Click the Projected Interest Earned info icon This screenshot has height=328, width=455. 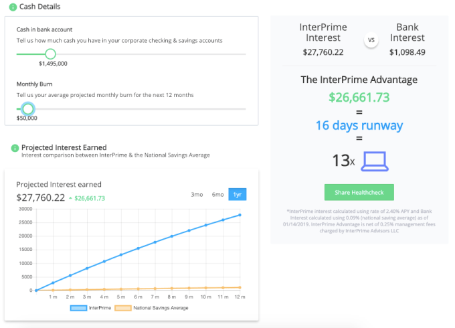pos(13,147)
